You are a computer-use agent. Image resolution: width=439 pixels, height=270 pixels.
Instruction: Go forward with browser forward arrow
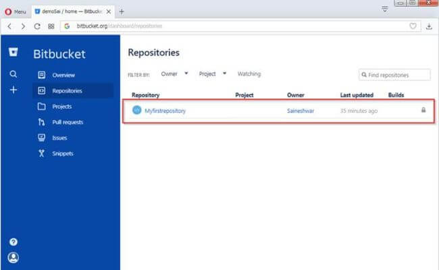tap(23, 26)
